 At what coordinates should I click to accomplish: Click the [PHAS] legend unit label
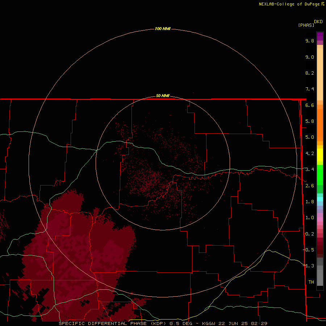306,25
